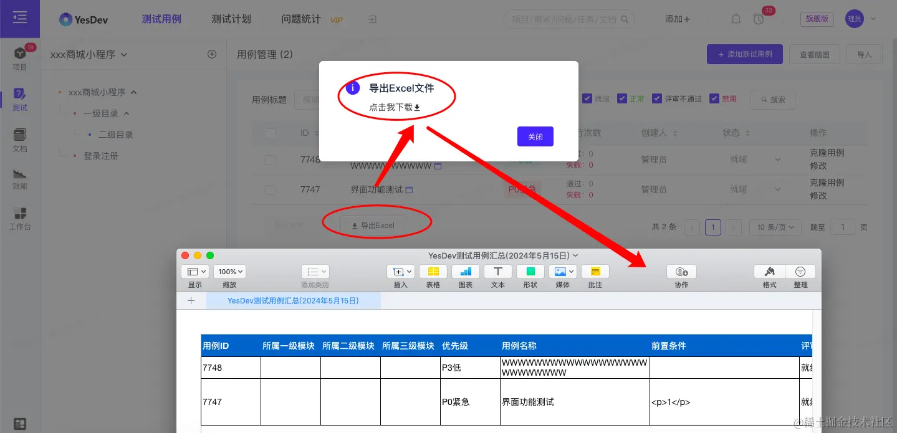This screenshot has width=897, height=433.
Task: Open the 格式 format panel in Numbers
Action: click(770, 272)
